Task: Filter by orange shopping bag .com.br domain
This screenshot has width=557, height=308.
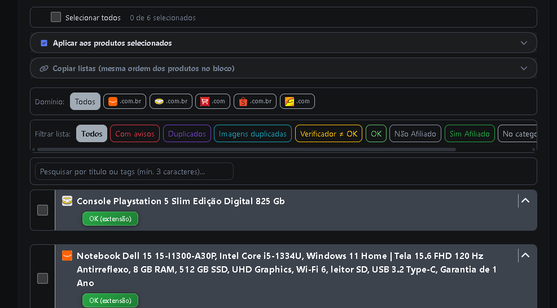Action: pyautogui.click(x=255, y=101)
